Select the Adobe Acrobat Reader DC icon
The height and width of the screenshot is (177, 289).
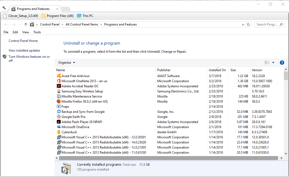(59, 86)
